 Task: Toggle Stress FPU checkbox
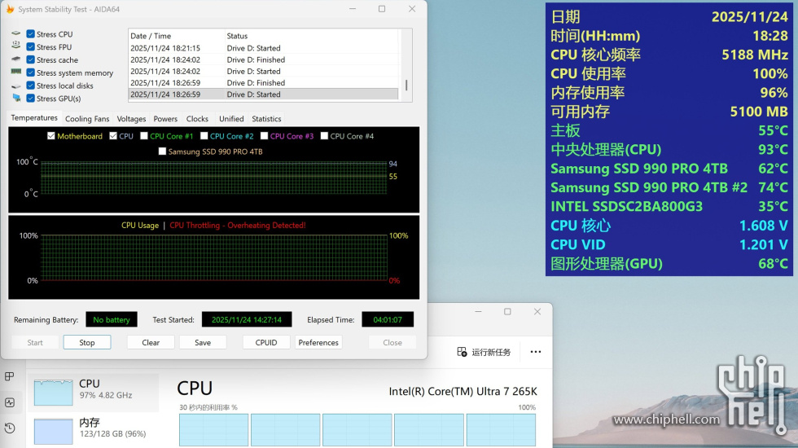coord(31,47)
